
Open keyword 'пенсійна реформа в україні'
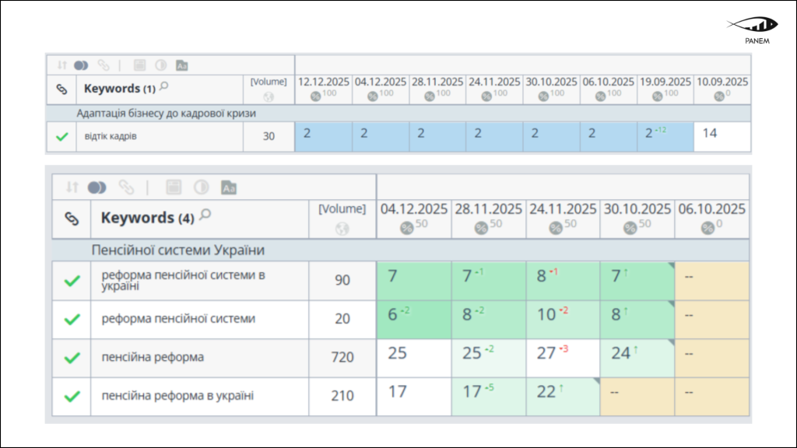coord(177,396)
